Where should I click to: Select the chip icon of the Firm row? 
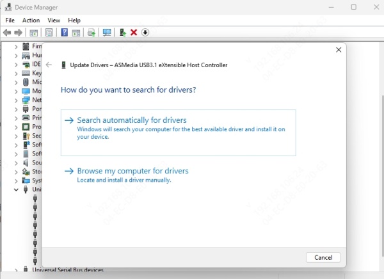tap(26, 46)
